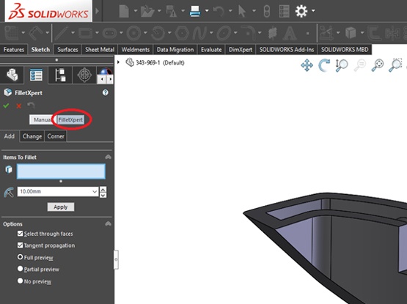Select the Circle sketch tool
The height and width of the screenshot is (304, 407).
tap(133, 33)
